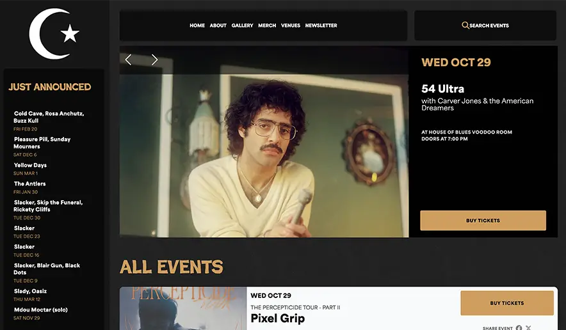Viewport: 566px width, 330px height.
Task: Click the crescent moon and star logo
Action: pos(54,33)
